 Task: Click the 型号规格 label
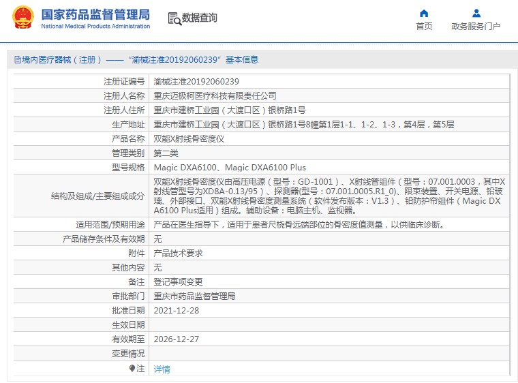(128, 168)
